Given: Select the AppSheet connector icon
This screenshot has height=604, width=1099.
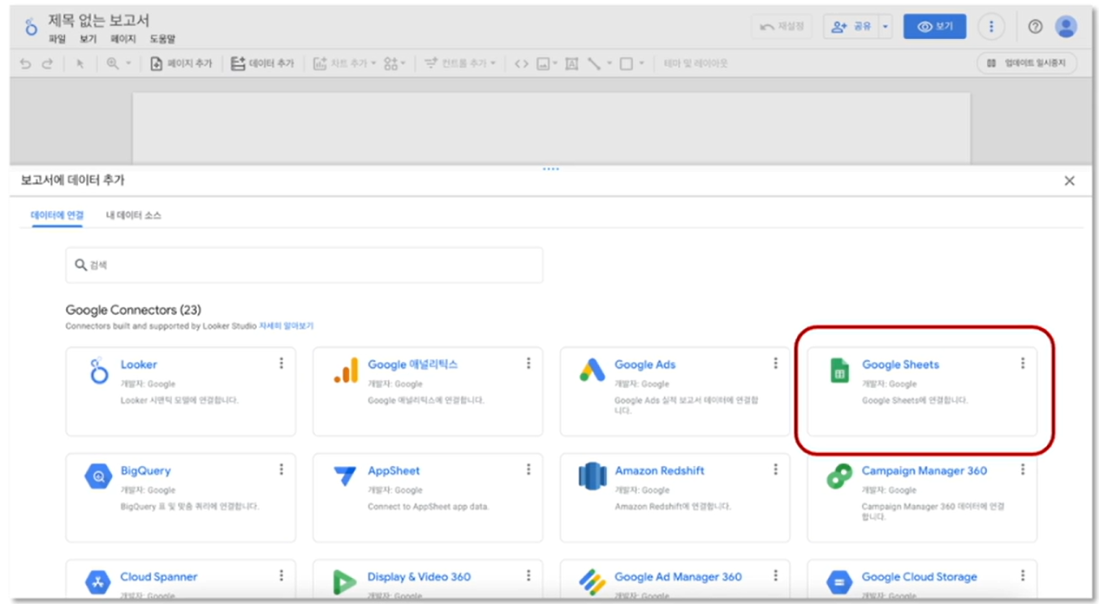Looking at the screenshot, I should pos(345,476).
